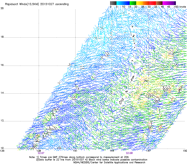Screen dimensions: 187x164
Task: Click the latitude label 18
Action: tap(2, 37)
